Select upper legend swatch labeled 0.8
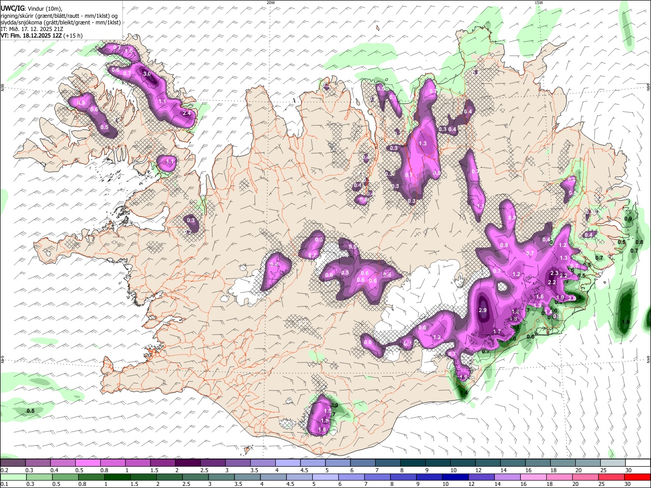651x488 pixels. pos(112,463)
